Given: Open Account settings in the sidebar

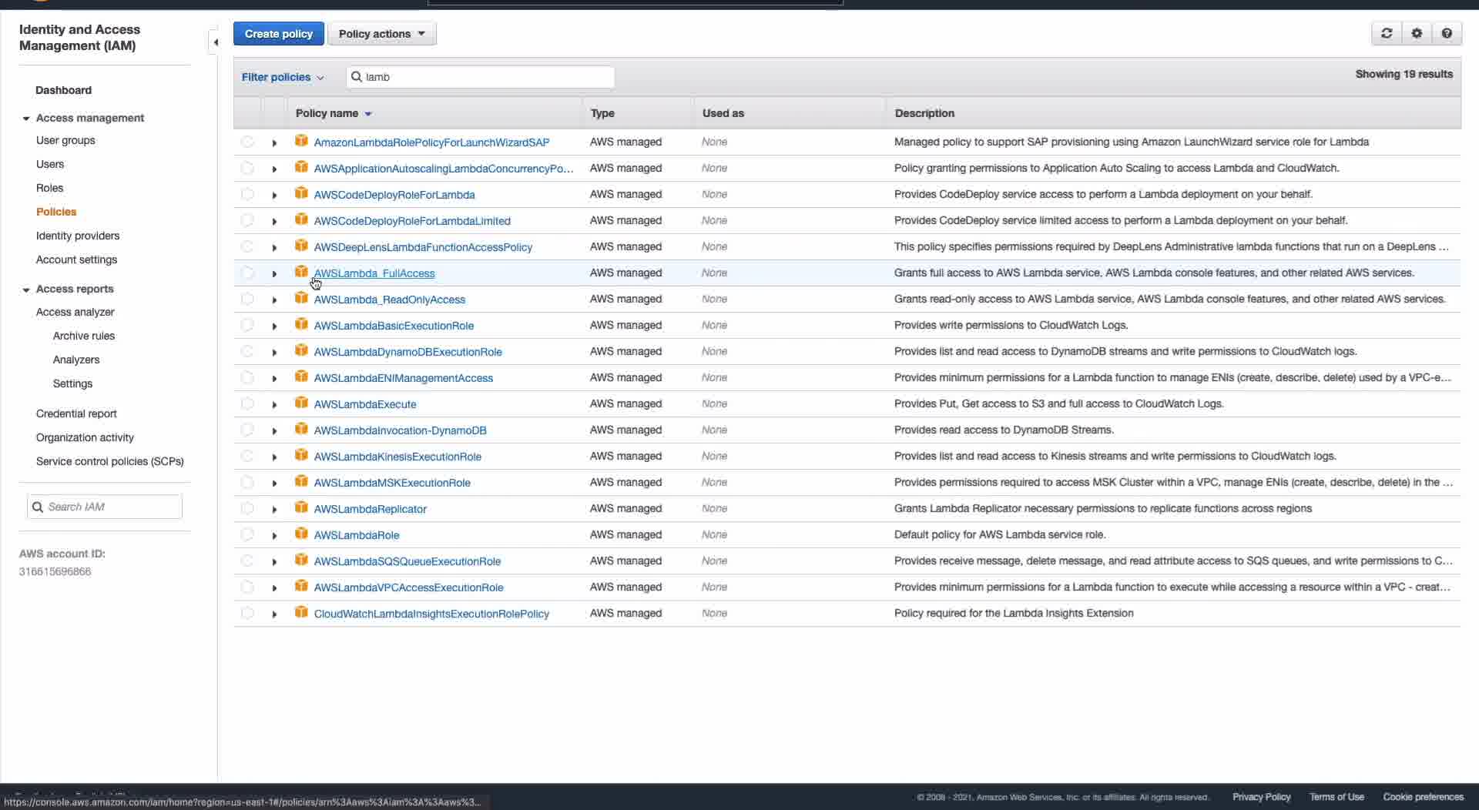Looking at the screenshot, I should [x=76, y=259].
